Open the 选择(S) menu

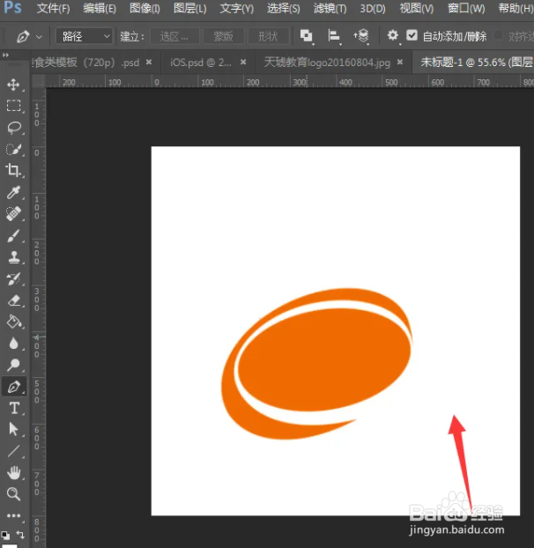(x=284, y=9)
